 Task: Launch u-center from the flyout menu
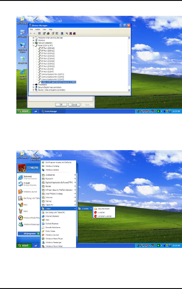click(104, 212)
